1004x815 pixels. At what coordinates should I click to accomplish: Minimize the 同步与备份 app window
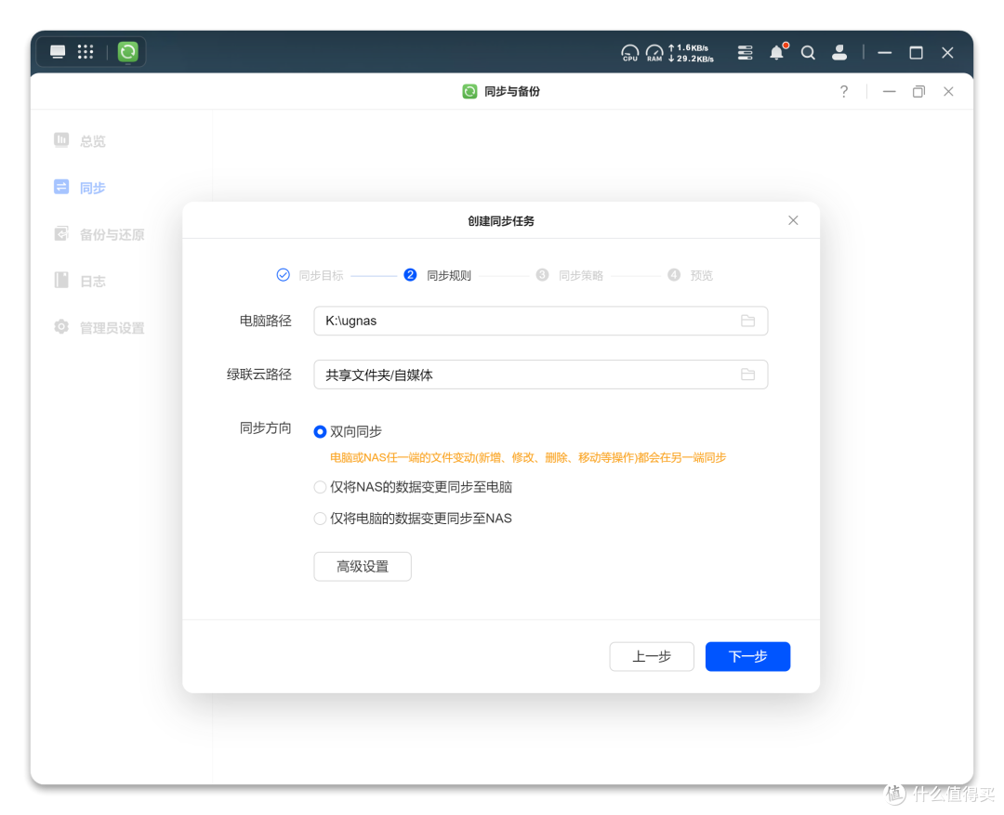coord(889,92)
